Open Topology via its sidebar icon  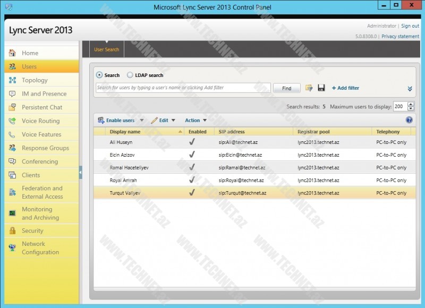(x=13, y=80)
